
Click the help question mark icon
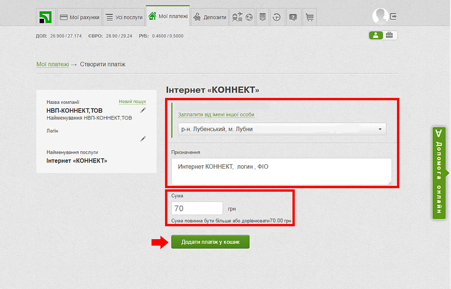click(293, 18)
